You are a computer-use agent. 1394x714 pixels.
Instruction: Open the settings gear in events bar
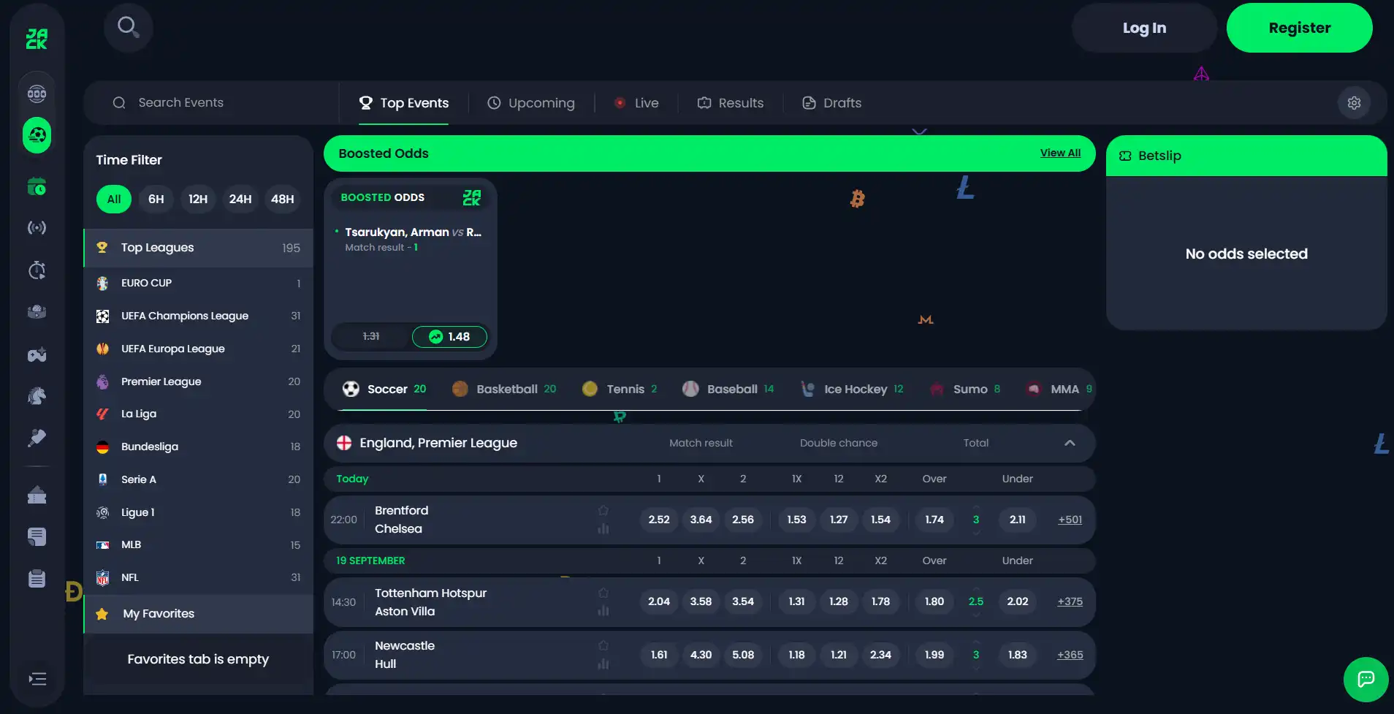[1354, 103]
